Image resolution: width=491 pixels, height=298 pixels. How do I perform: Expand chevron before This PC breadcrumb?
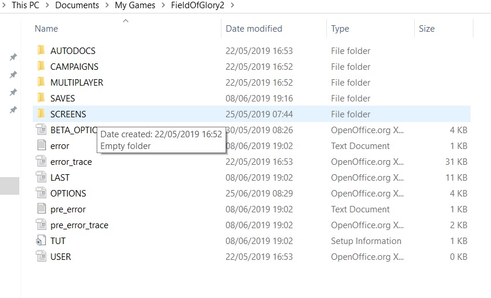[4, 5]
